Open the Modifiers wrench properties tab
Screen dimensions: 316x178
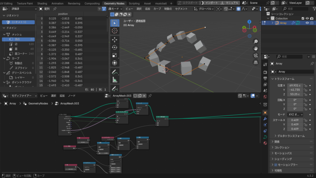265,119
